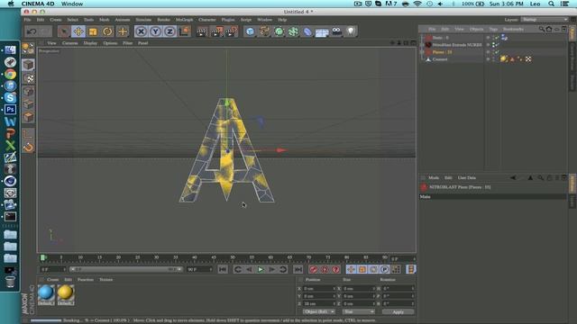Open Object (Rel) coordinate dropdown
577x324 pixels.
tap(318, 312)
